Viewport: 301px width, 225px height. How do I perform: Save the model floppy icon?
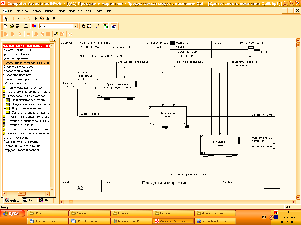tap(18, 26)
